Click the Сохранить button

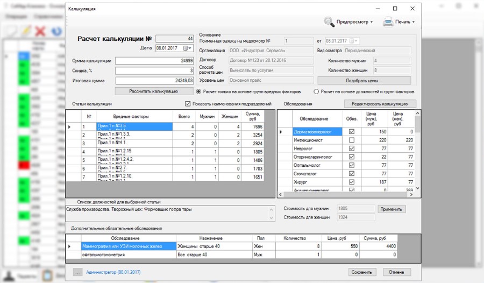tap(361, 272)
